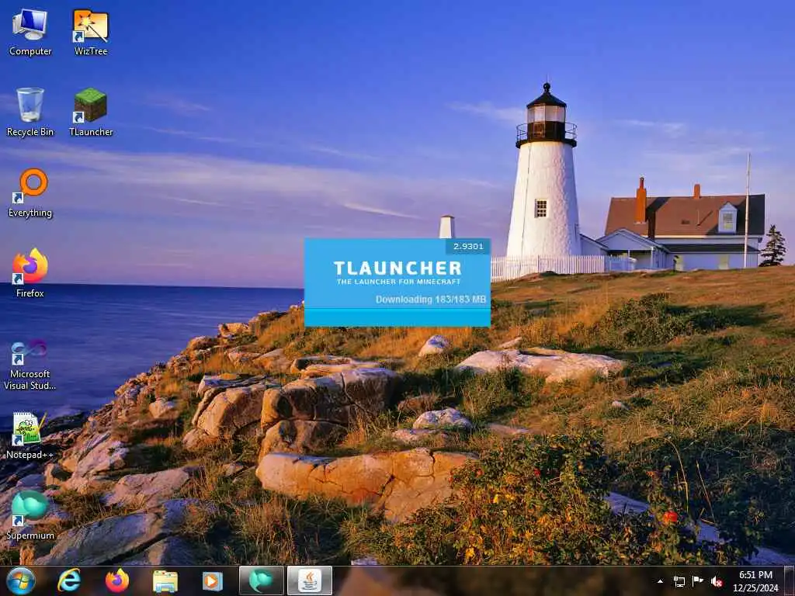
Task: Select the TLauncher desktop shortcut
Action: (91, 113)
